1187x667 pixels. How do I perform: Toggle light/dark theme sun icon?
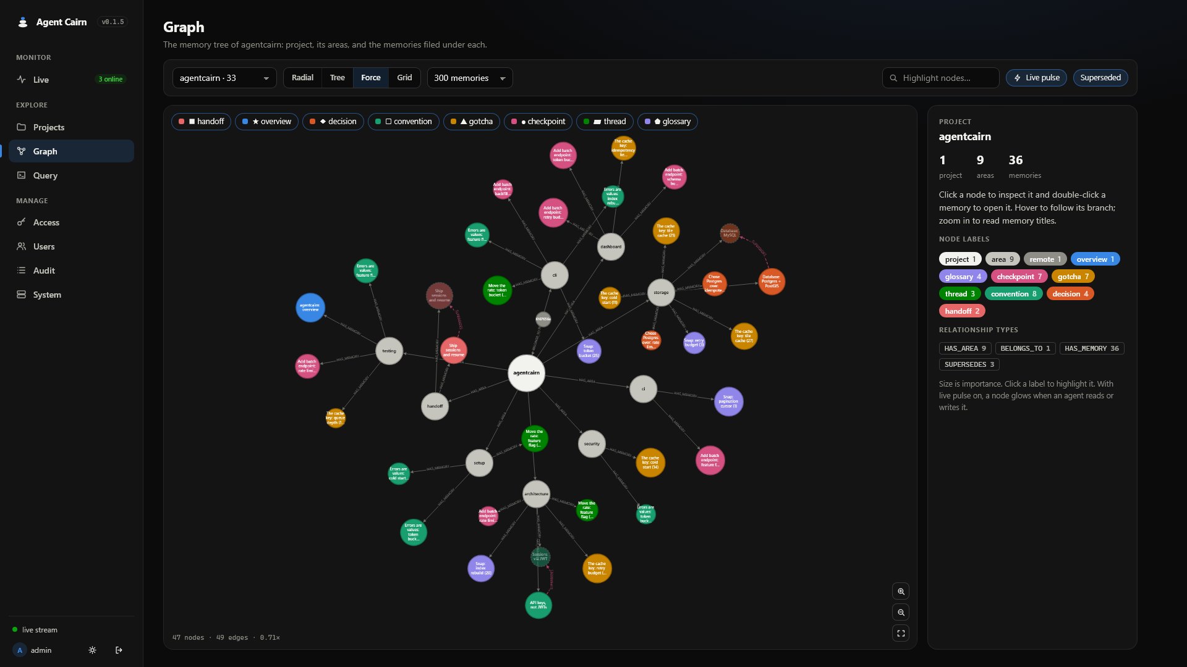tap(92, 650)
